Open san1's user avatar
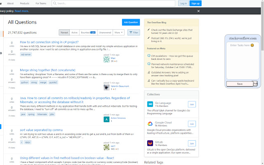 click(106, 147)
